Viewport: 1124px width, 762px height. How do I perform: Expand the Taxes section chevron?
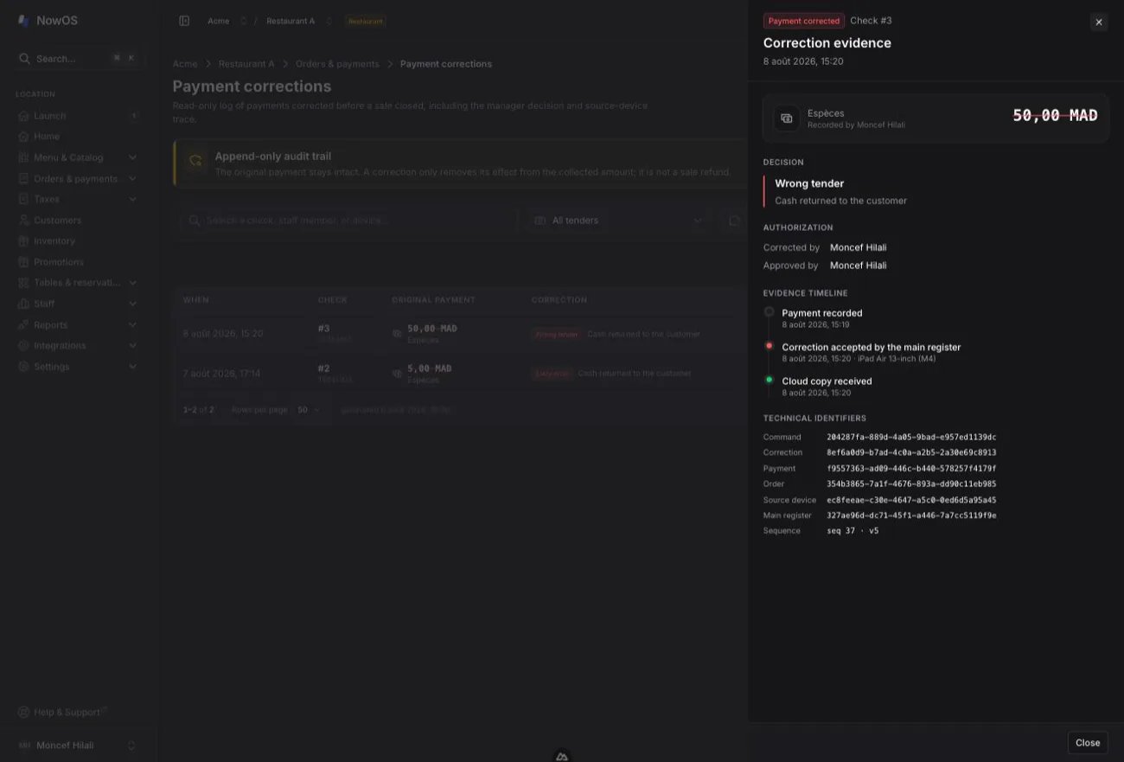pos(132,200)
